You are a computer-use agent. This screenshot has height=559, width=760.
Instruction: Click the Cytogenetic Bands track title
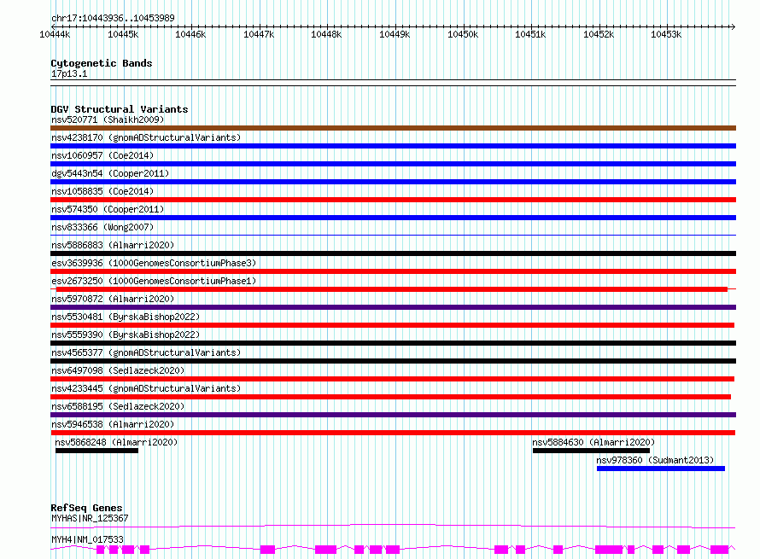[102, 63]
